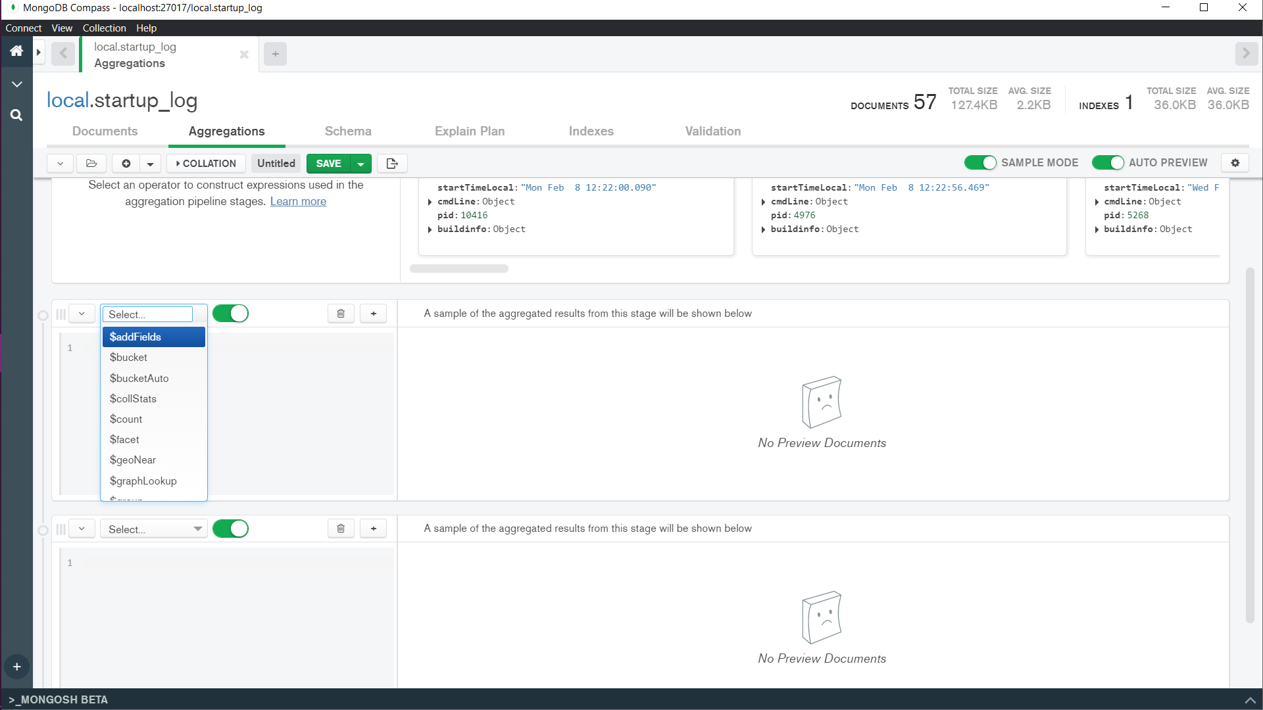Click the sidebar plus create button
The image size is (1263, 710).
point(17,667)
